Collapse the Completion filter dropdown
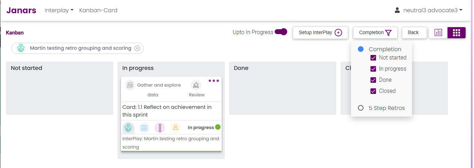The width and height of the screenshot is (474, 168). 375,32
